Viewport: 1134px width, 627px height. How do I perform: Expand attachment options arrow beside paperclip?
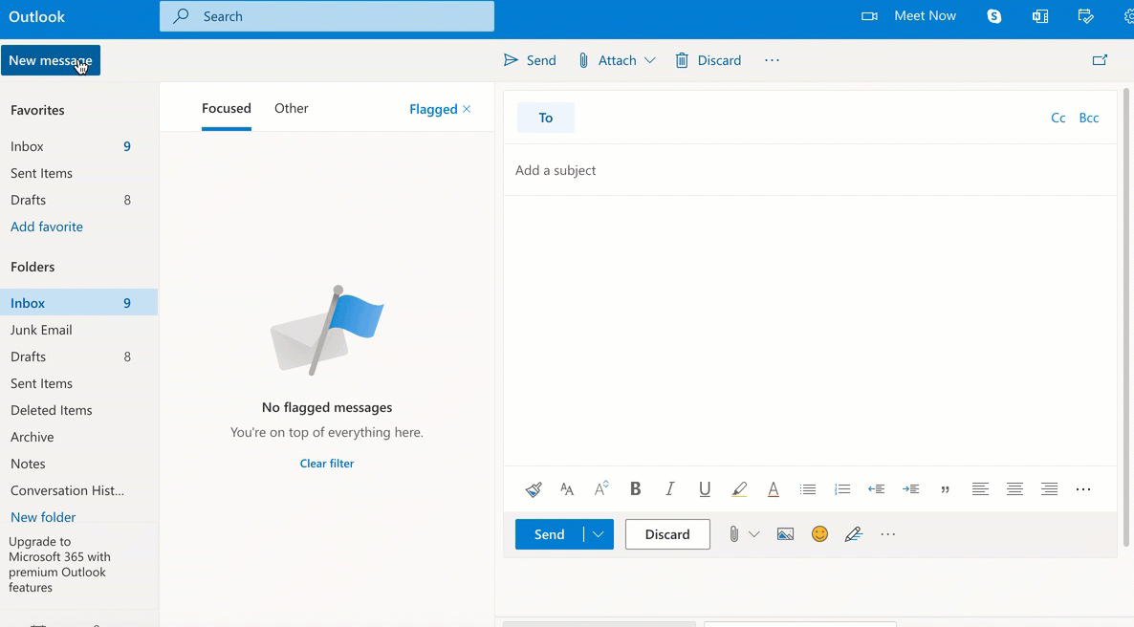[754, 534]
